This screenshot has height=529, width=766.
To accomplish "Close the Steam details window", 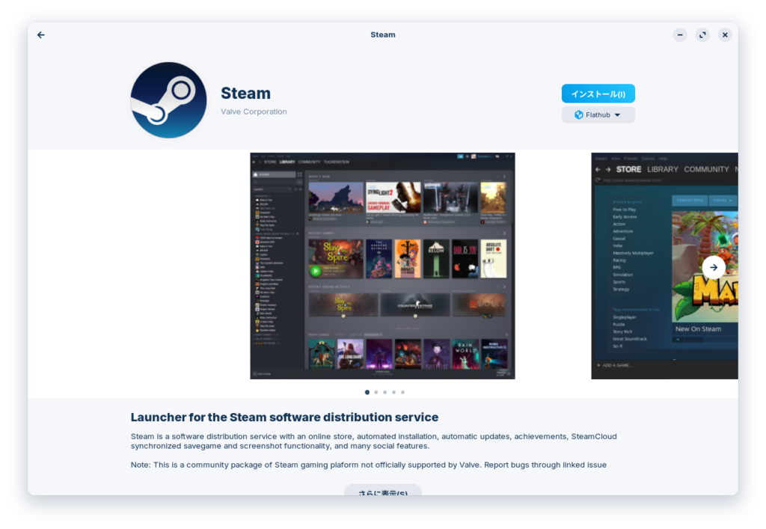I will coord(725,34).
